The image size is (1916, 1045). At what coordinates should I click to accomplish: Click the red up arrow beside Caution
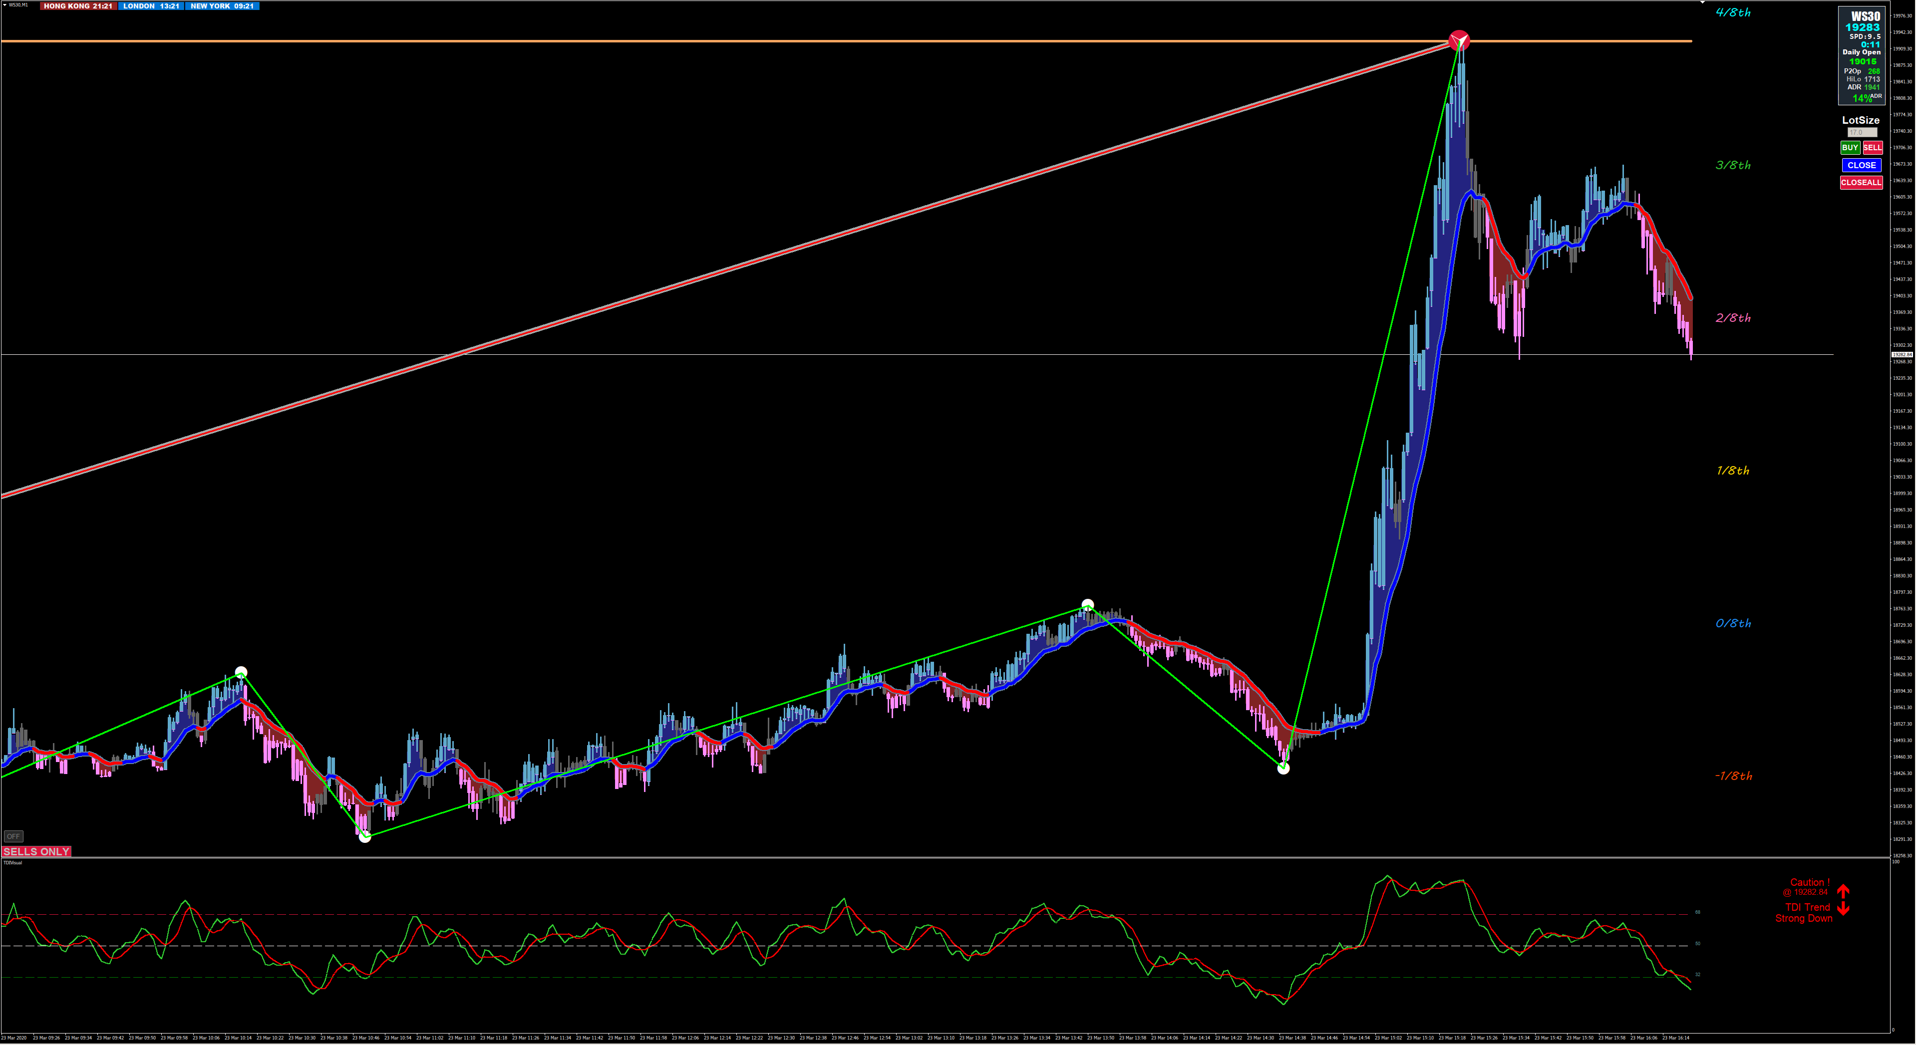point(1843,890)
